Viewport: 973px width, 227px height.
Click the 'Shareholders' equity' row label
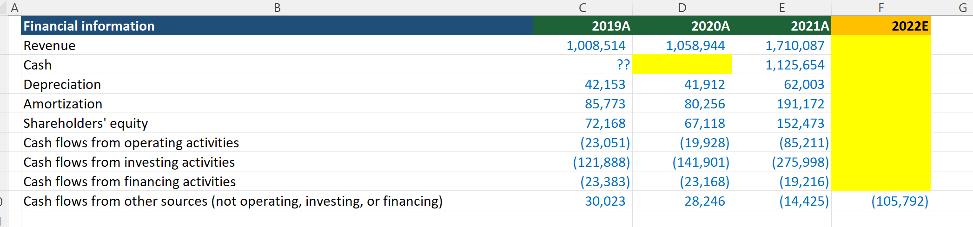pyautogui.click(x=86, y=123)
